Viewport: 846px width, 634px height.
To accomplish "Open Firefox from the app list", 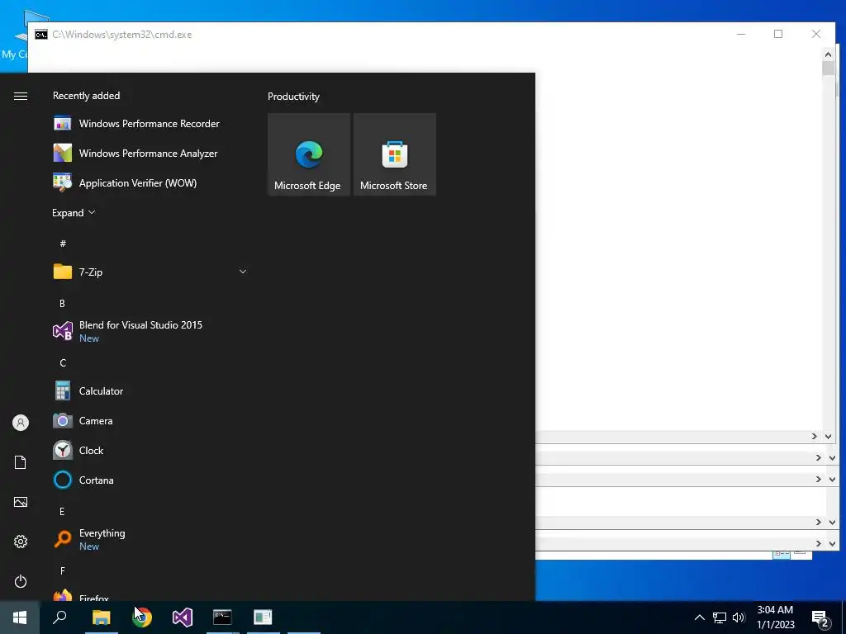I will (150, 596).
